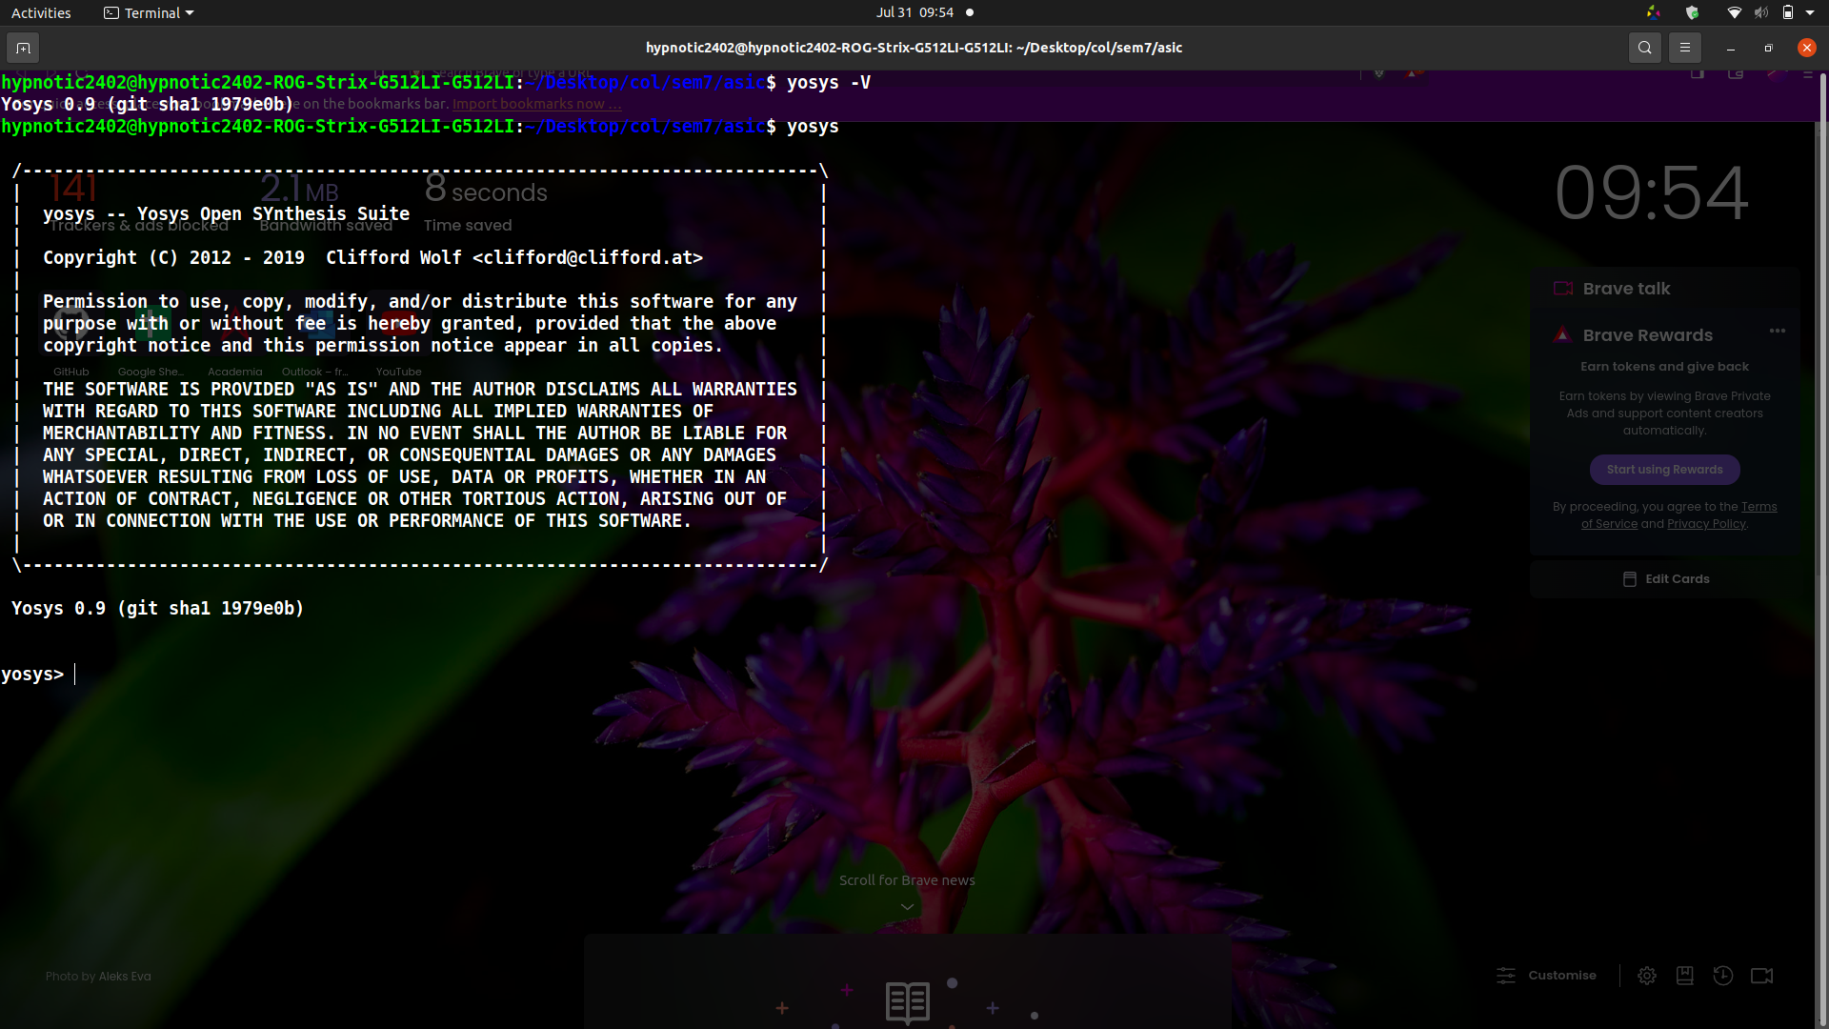This screenshot has height=1029, width=1829.
Task: Open the terminal hamburger menu
Action: (x=1684, y=47)
